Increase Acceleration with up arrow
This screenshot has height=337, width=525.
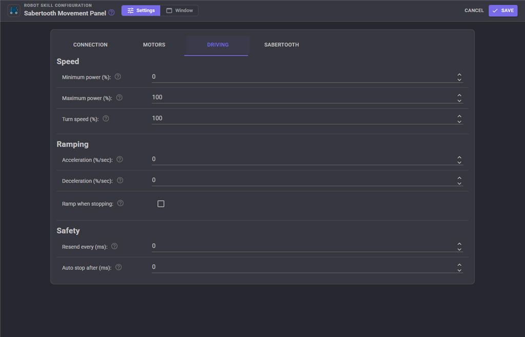[459, 157]
